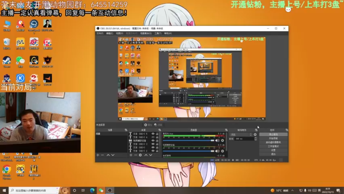This screenshot has height=194, width=344.
Task: Open the 5E platform desktop shortcut
Action: point(7,79)
